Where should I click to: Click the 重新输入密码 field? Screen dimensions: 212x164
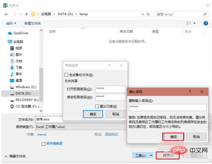(168, 108)
